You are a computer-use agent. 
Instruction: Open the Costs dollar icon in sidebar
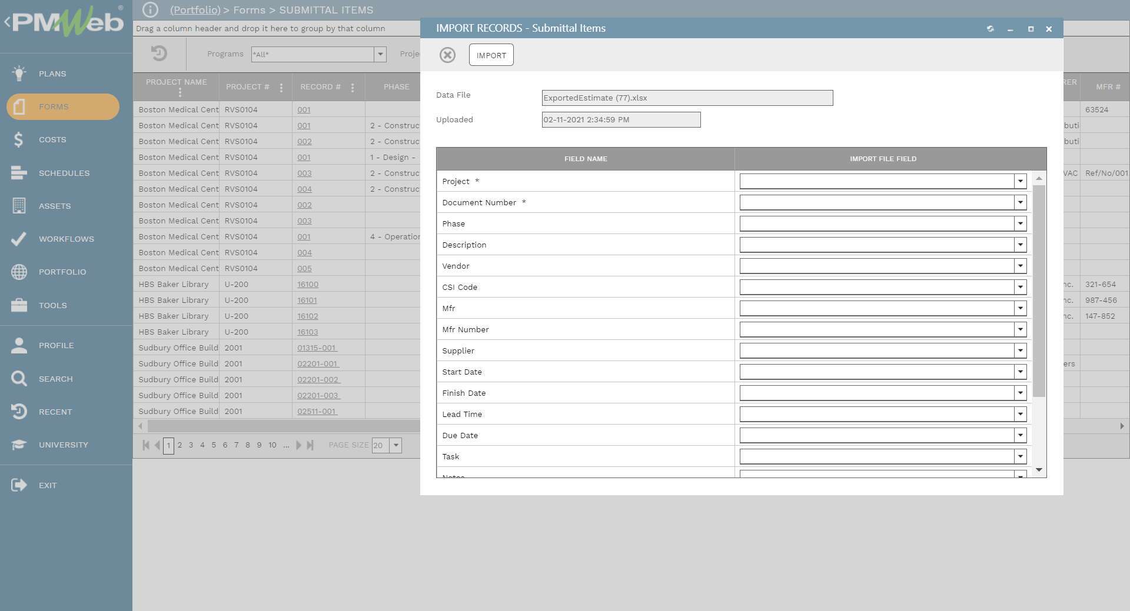[19, 139]
